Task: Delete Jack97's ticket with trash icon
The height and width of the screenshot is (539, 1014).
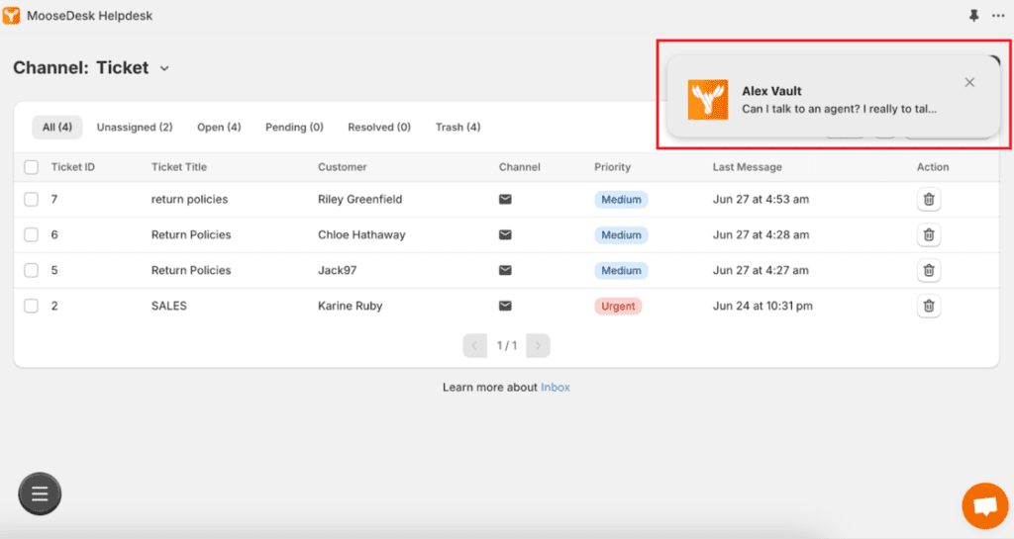Action: pyautogui.click(x=929, y=270)
